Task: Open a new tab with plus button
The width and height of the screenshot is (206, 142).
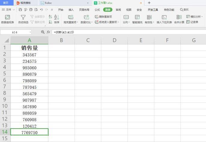Action: pyautogui.click(x=149, y=3)
